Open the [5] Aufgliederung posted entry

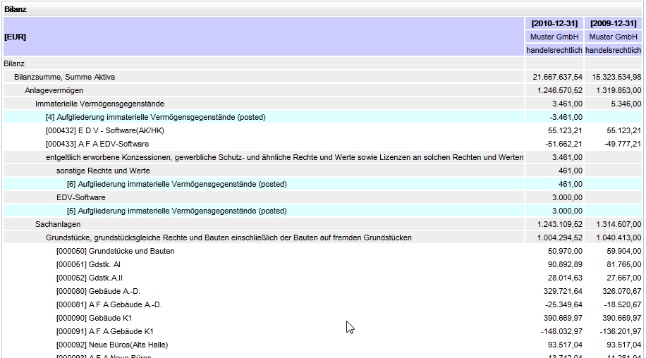coord(176,211)
